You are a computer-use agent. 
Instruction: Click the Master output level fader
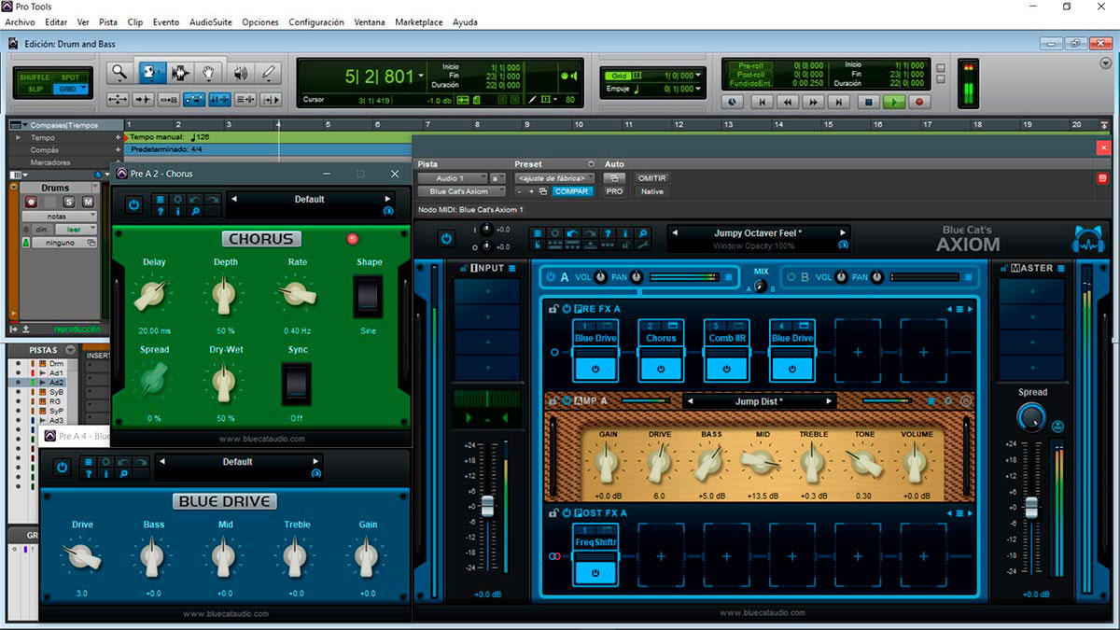pos(1031,507)
